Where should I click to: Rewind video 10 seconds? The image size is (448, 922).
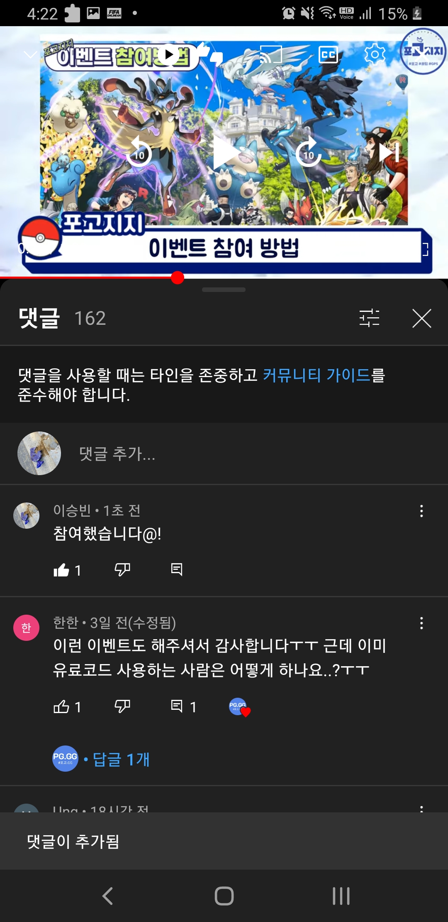(139, 152)
